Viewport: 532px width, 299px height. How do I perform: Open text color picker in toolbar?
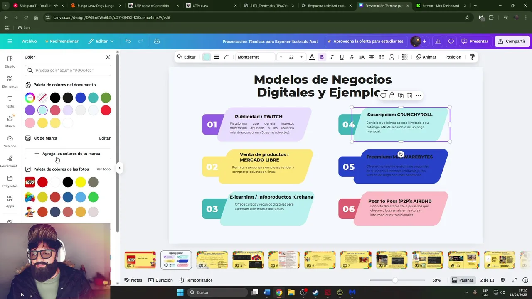[312, 57]
